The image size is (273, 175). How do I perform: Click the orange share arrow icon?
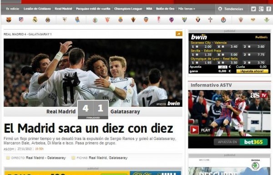tap(179, 34)
